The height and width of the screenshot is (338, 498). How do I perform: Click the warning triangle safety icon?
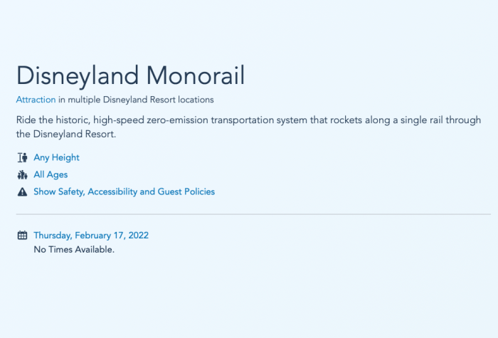pyautogui.click(x=22, y=192)
